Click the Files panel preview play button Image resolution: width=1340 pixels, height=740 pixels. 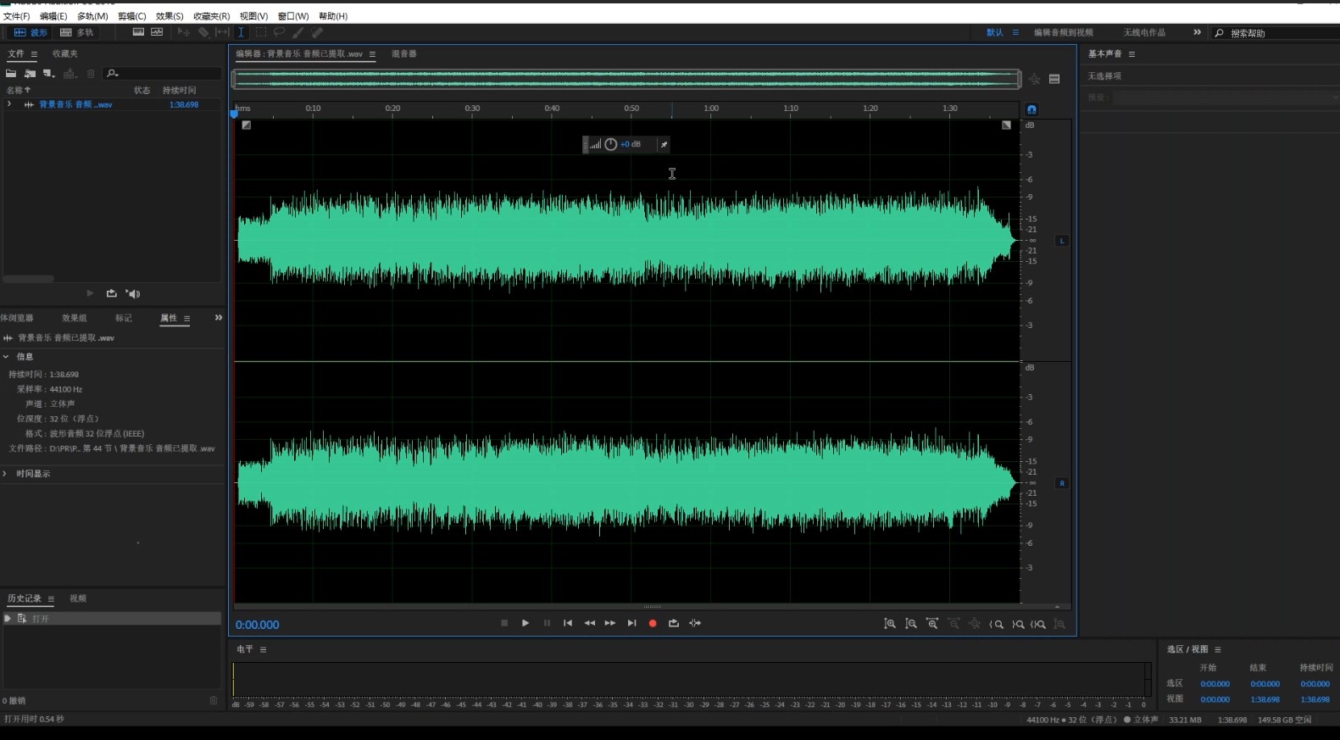coord(90,293)
